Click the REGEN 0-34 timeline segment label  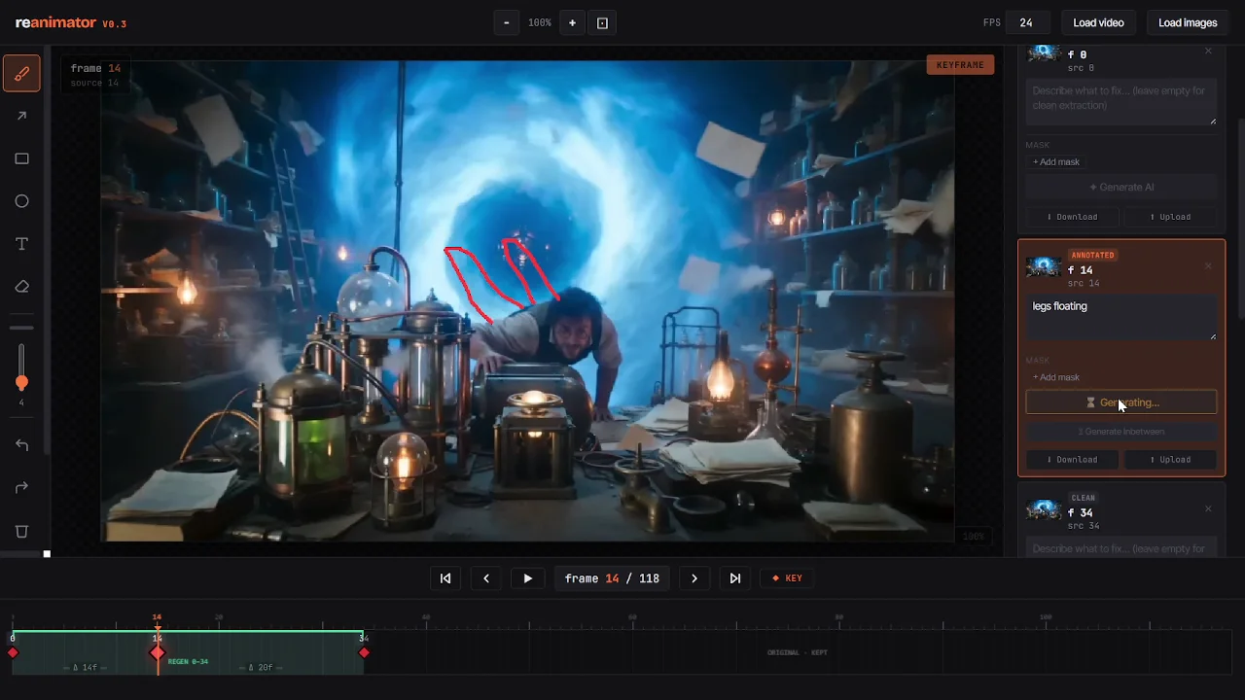coord(188,661)
